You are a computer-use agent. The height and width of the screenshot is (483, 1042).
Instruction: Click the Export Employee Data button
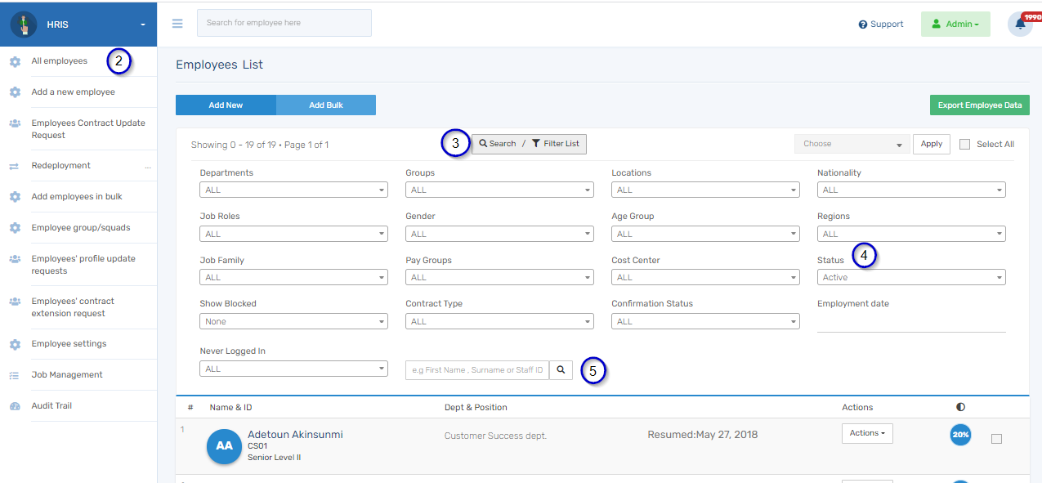pos(979,105)
